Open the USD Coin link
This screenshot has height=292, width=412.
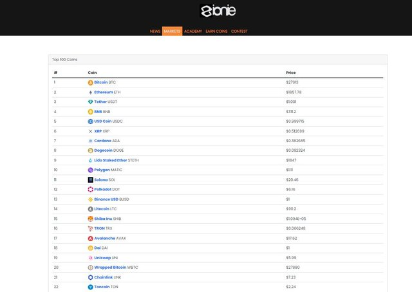[103, 122]
